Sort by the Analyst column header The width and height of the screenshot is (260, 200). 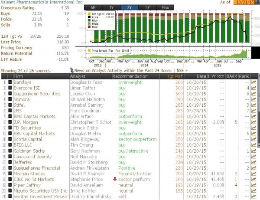[x=91, y=76]
